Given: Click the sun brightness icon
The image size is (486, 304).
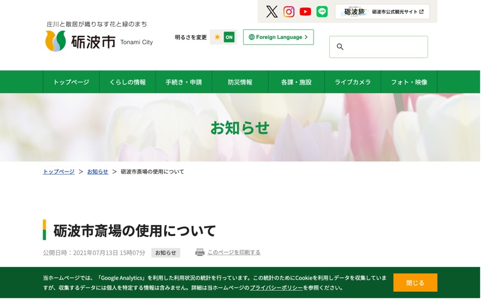Looking at the screenshot, I should pyautogui.click(x=217, y=37).
